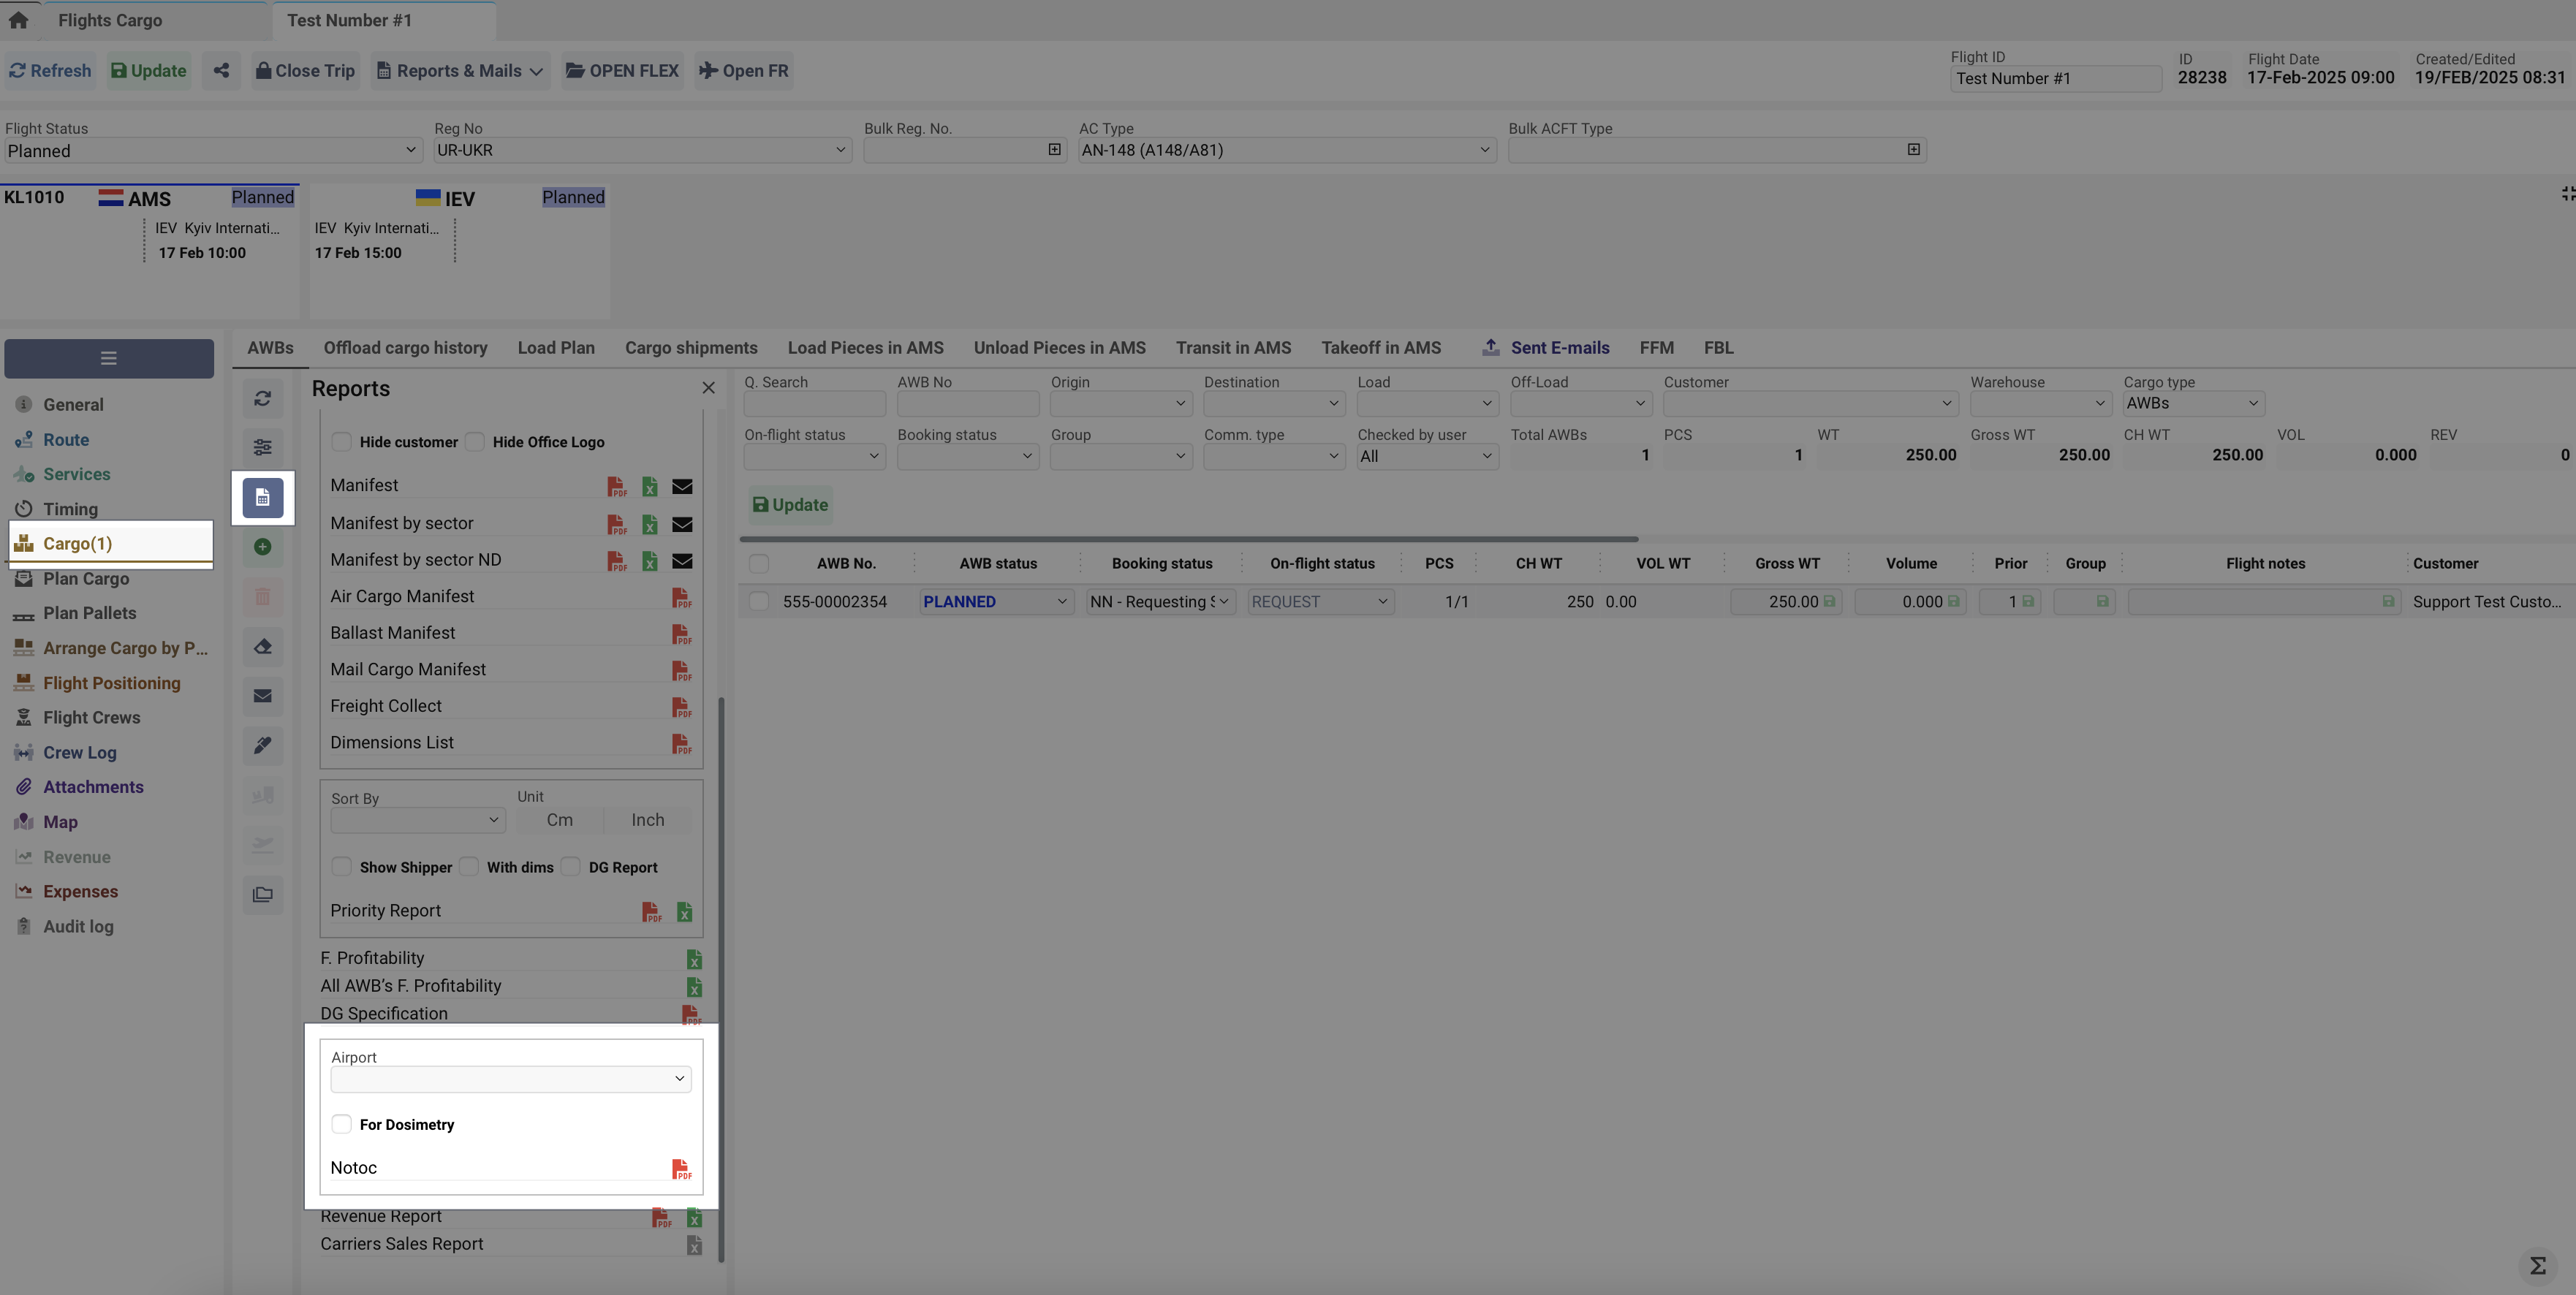Email the Manifest by sector report
This screenshot has height=1295, width=2576.
(x=682, y=524)
